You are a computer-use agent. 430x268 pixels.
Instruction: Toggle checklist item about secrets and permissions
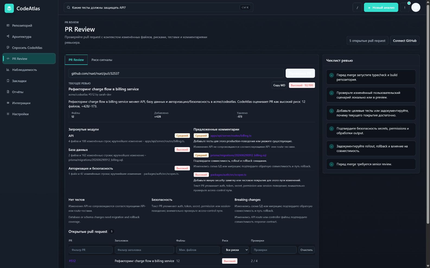click(x=332, y=129)
